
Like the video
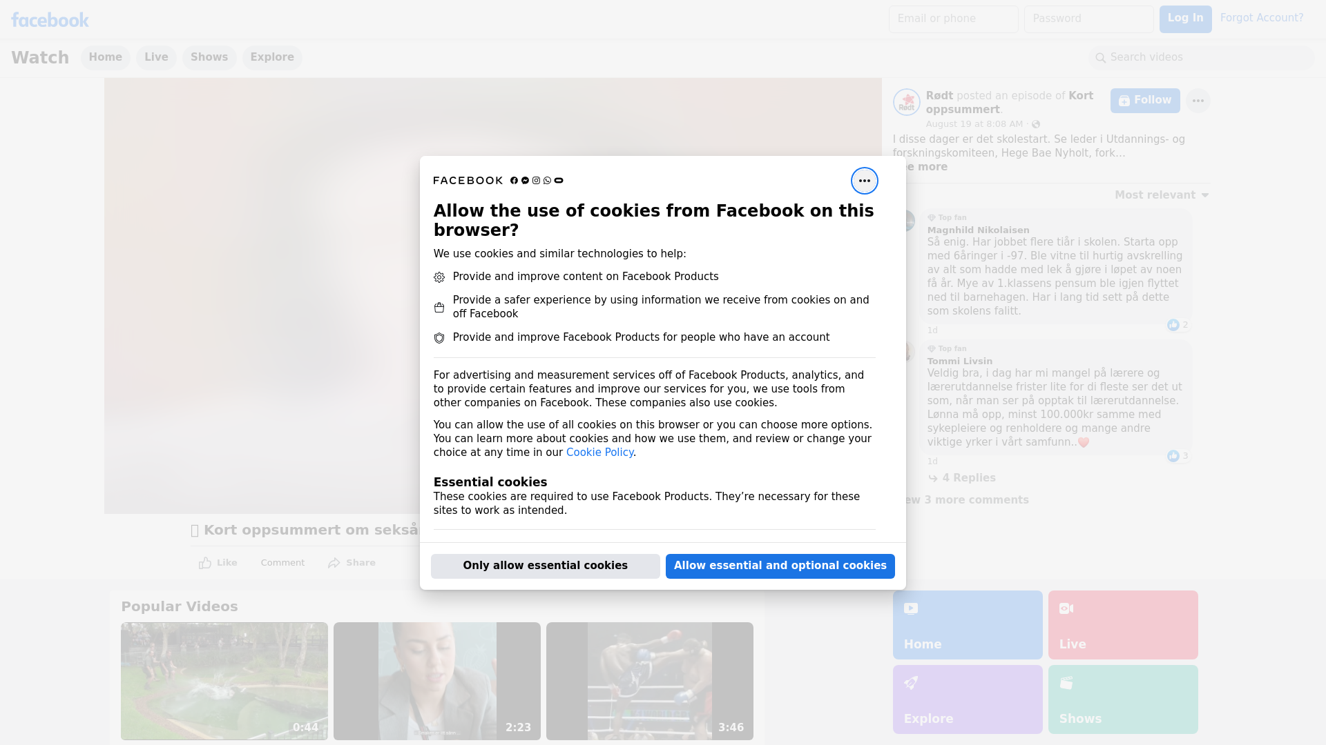pos(218,563)
